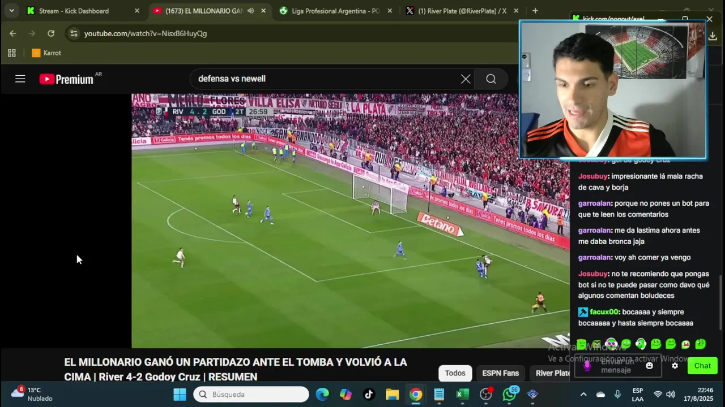This screenshot has height=407, width=725.
Task: Click the address bar URL
Action: [146, 33]
